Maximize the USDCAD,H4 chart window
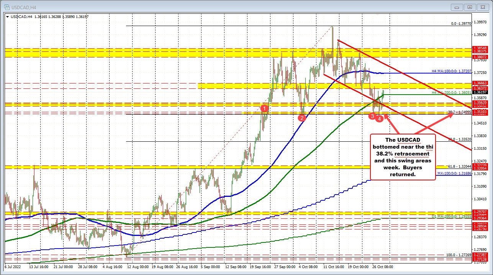Screen dimensions: 493x275 [470, 7]
